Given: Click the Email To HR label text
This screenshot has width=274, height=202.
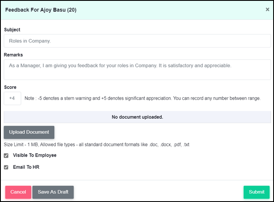Looking at the screenshot, I should [26, 167].
